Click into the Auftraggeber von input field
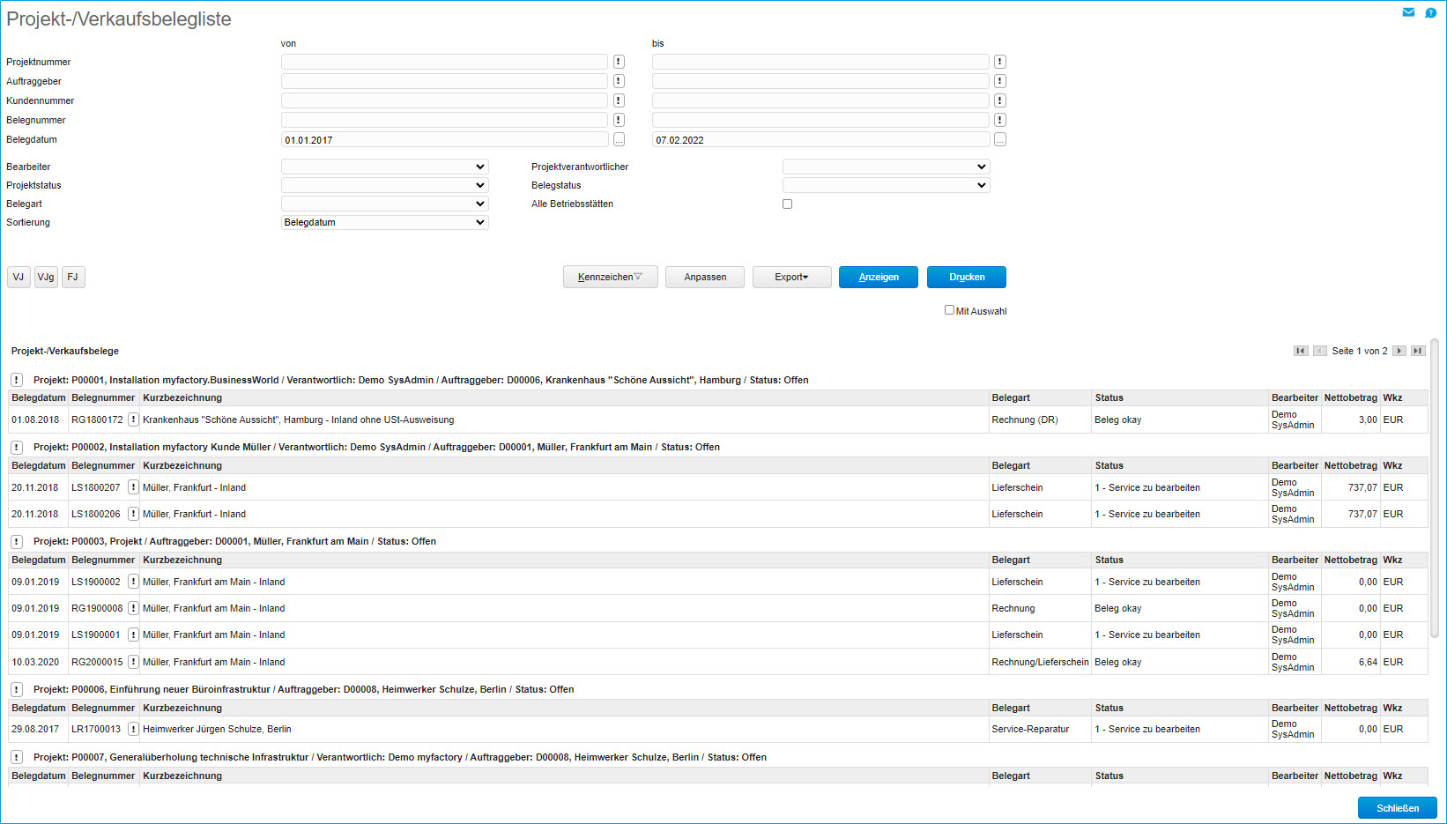 [x=444, y=81]
